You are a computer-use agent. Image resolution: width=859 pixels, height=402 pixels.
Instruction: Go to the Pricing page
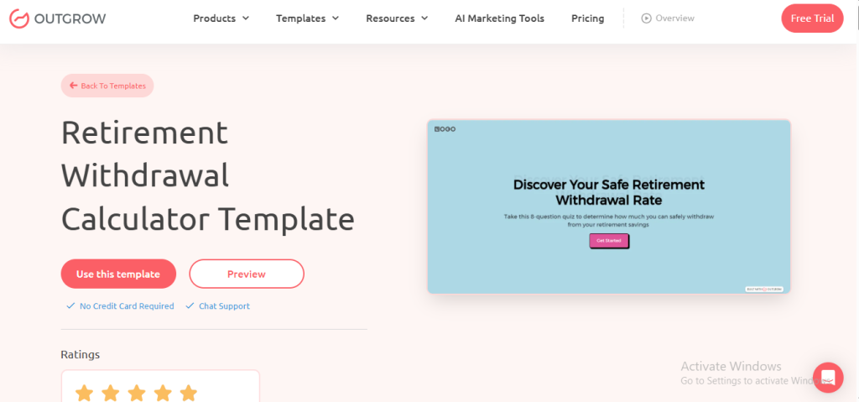pyautogui.click(x=587, y=18)
